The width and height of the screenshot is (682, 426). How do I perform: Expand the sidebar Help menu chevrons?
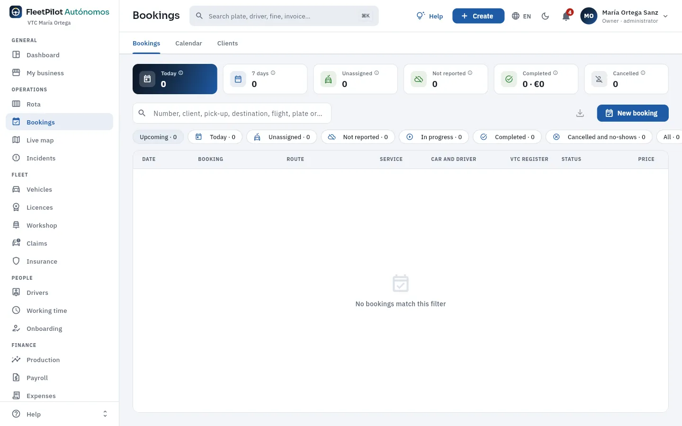pyautogui.click(x=105, y=414)
